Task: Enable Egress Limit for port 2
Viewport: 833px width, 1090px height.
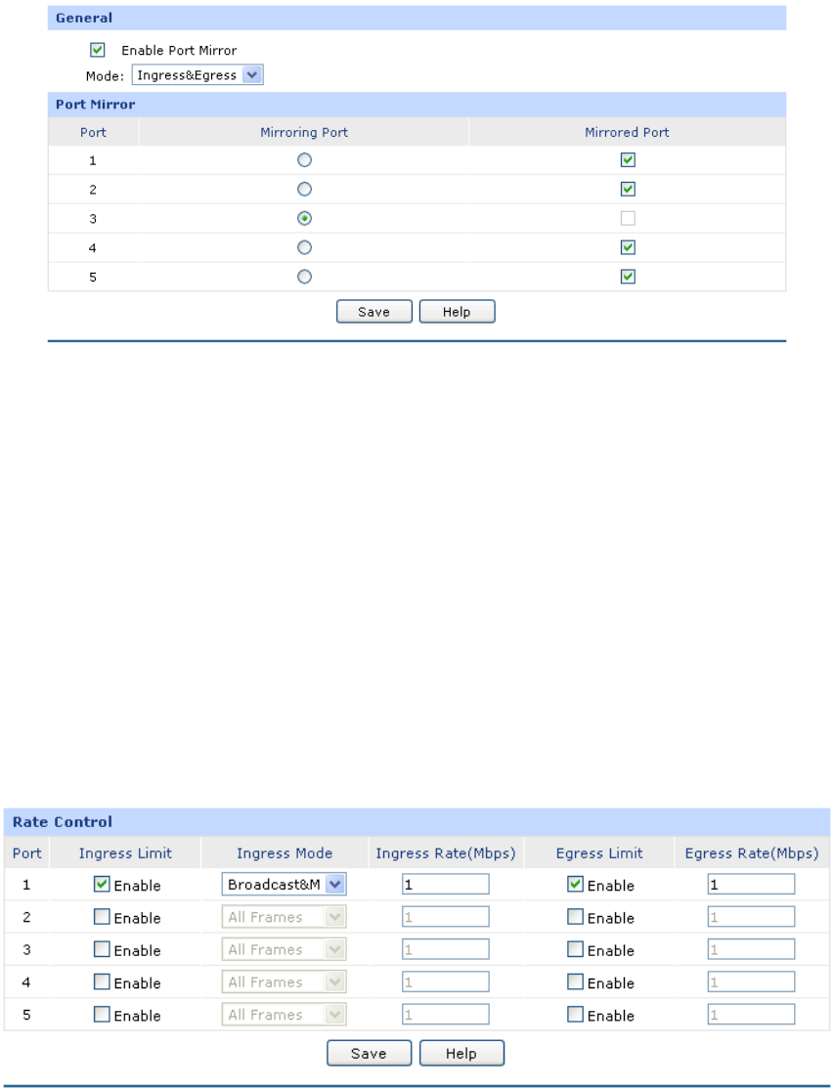Action: coord(575,917)
